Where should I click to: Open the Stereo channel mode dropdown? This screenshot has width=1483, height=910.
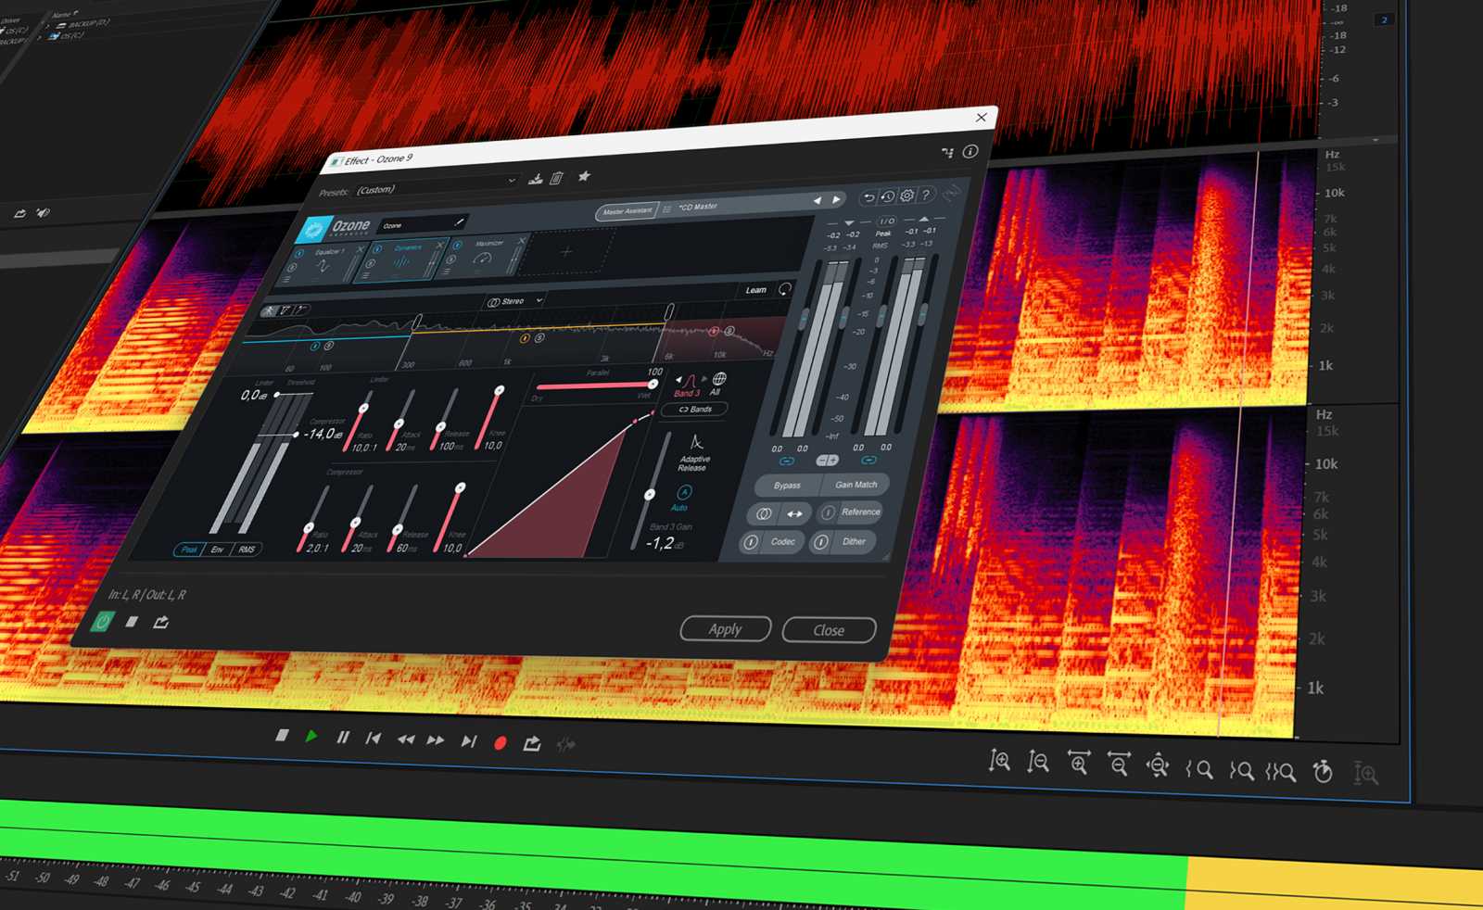pos(514,301)
